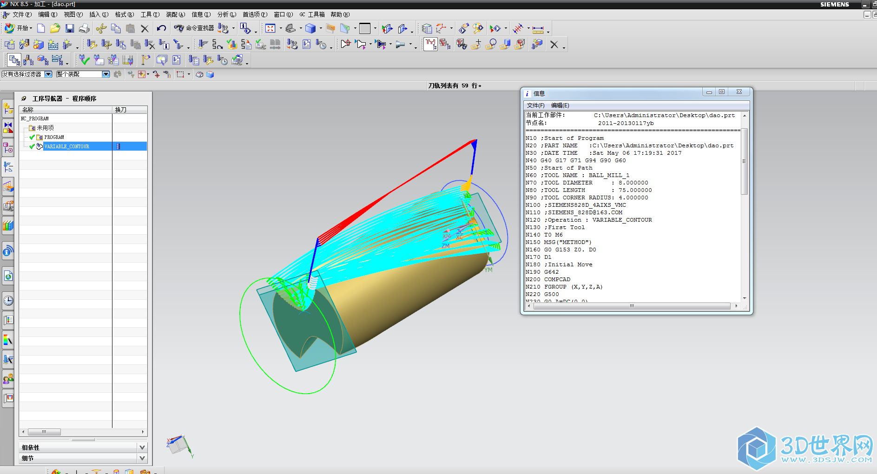Click the 换刀 column header

click(x=130, y=110)
